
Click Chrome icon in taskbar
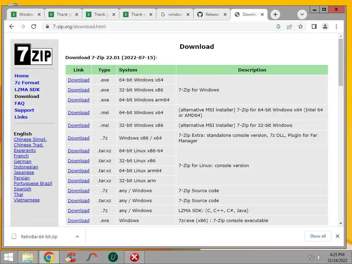[49, 257]
